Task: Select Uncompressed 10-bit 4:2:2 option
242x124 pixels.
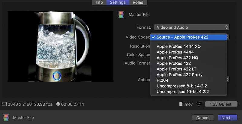Action: click(x=183, y=91)
